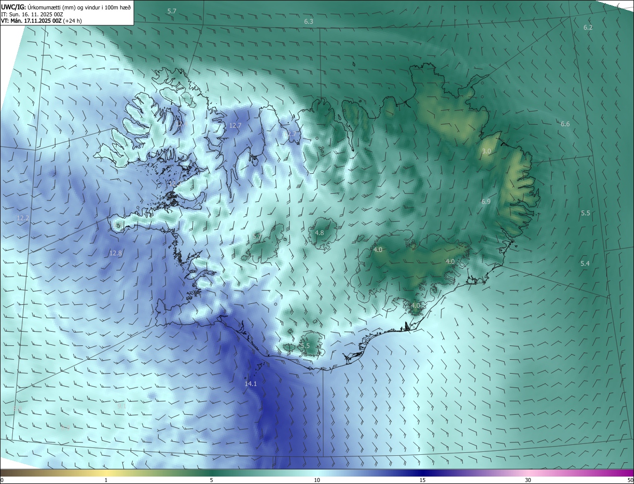Click the 9.1 value label
This screenshot has height=484, width=634.
pos(121,406)
